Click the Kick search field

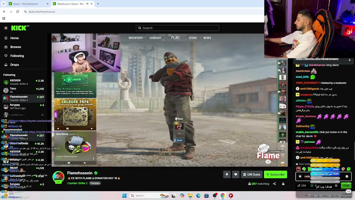177,28
